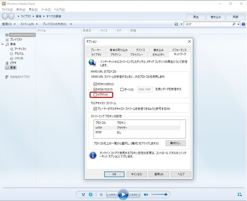This screenshot has width=247, height=201.
Task: Adjust the volume slider
Action: 159,195
